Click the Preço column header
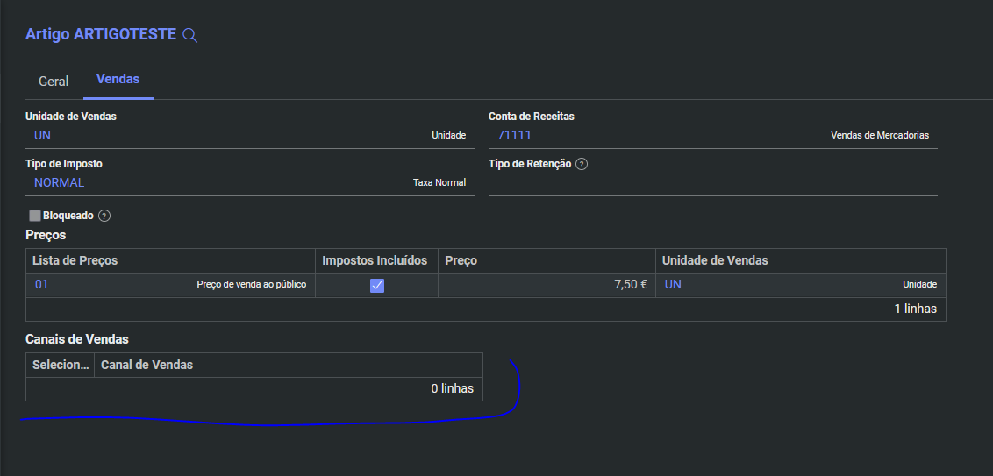 [461, 260]
